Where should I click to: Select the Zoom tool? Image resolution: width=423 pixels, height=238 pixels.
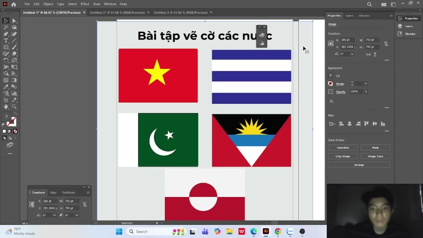click(14, 107)
